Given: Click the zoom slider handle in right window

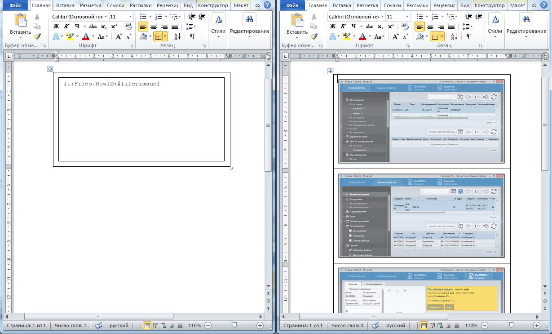Looking at the screenshot, I should point(511,325).
